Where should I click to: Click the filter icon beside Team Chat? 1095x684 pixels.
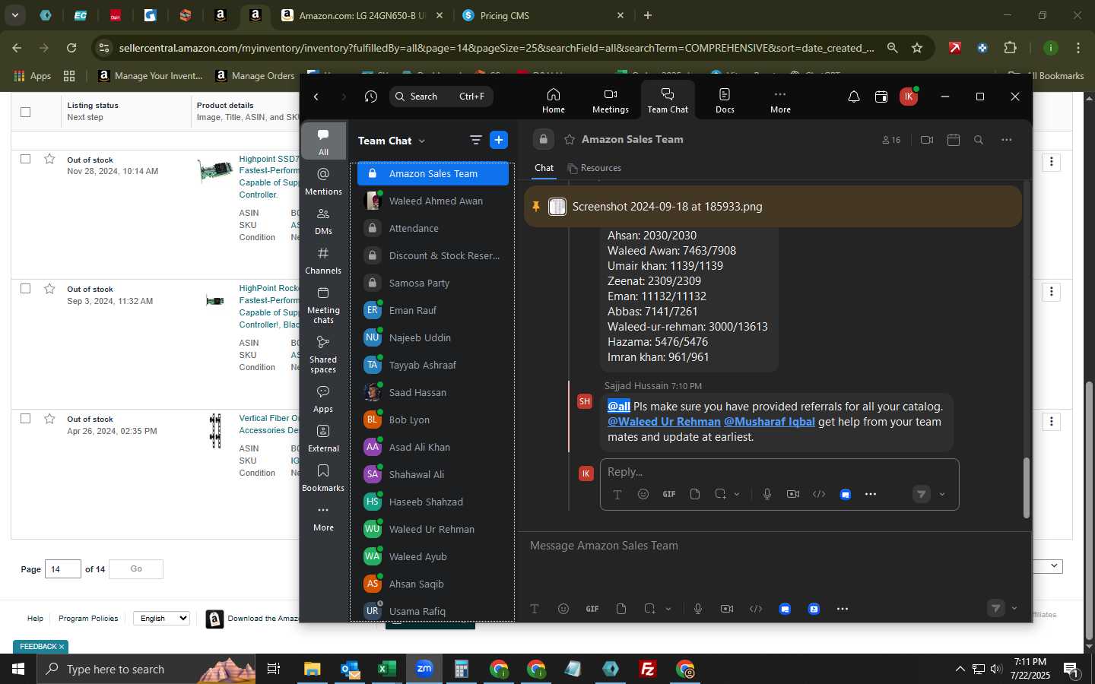(x=475, y=140)
